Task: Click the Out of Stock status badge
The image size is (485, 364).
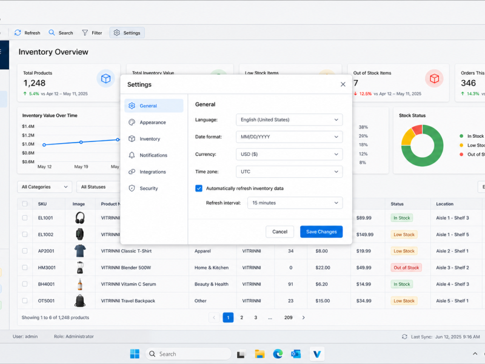Action: (x=406, y=268)
